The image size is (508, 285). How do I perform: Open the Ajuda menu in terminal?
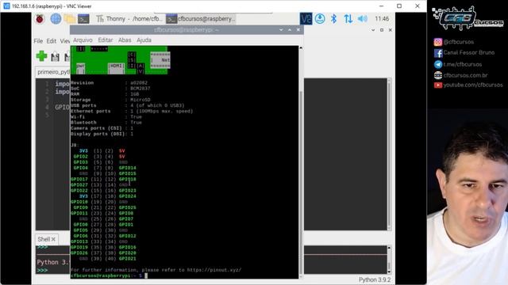144,40
